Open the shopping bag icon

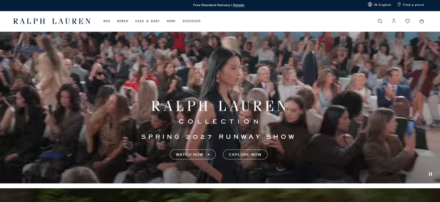click(422, 21)
